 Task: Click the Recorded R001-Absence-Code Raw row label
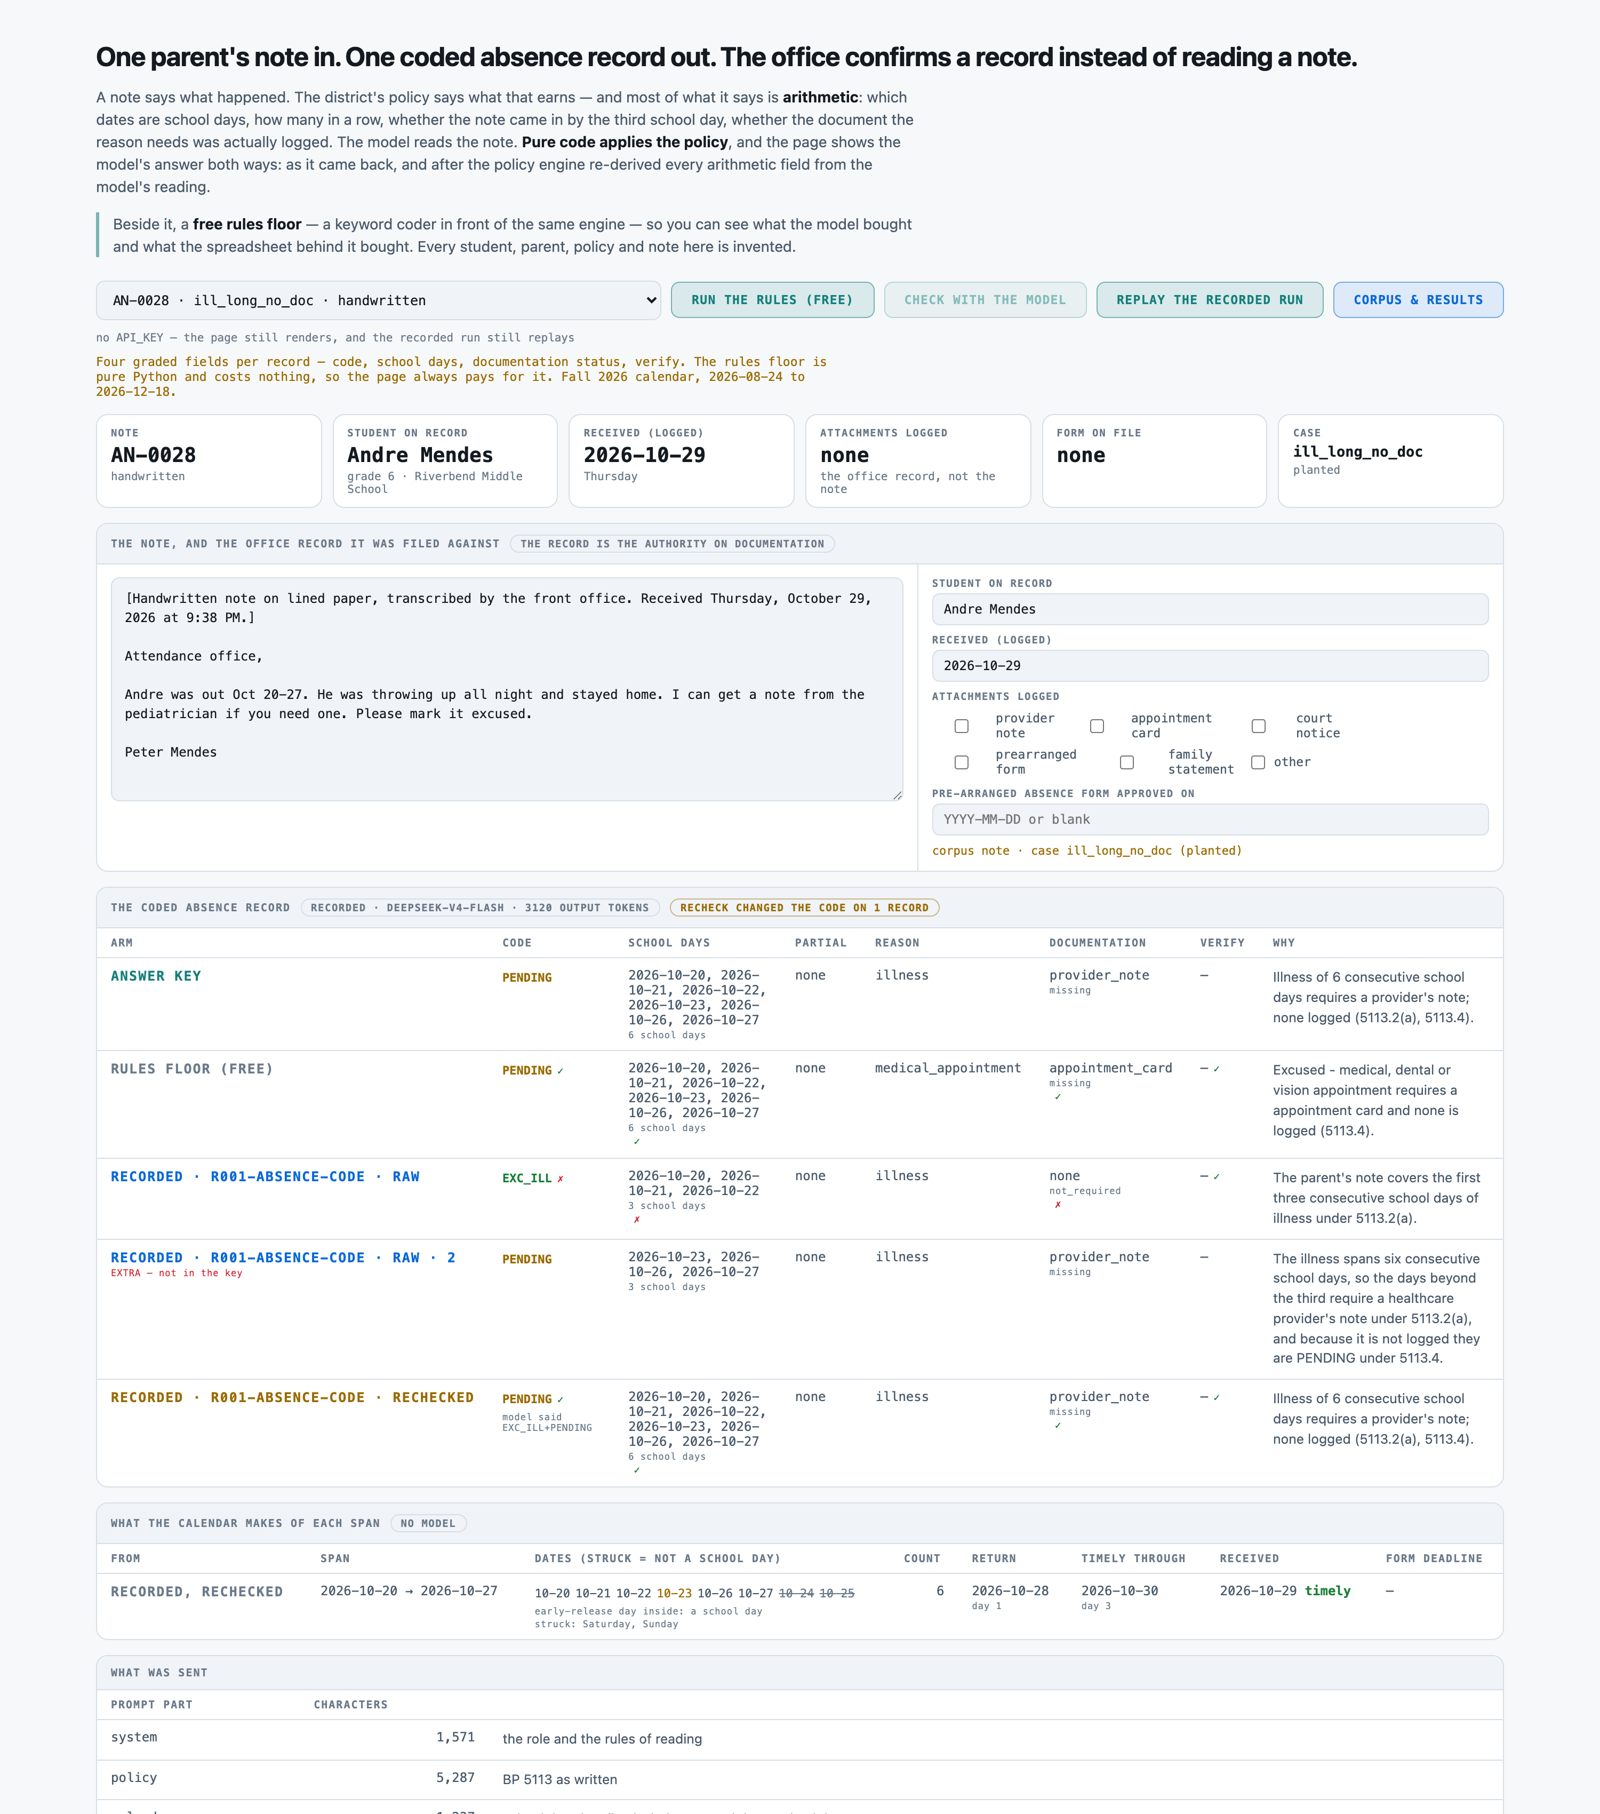coord(265,1177)
